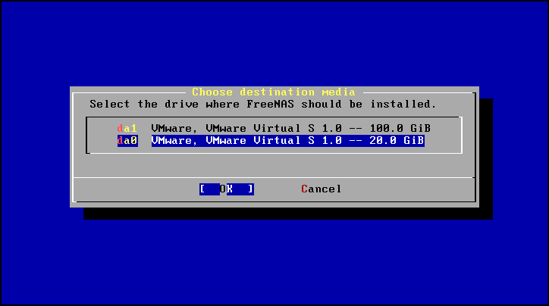The image size is (549, 306).
Task: Click the Cancel button
Action: [x=321, y=189]
